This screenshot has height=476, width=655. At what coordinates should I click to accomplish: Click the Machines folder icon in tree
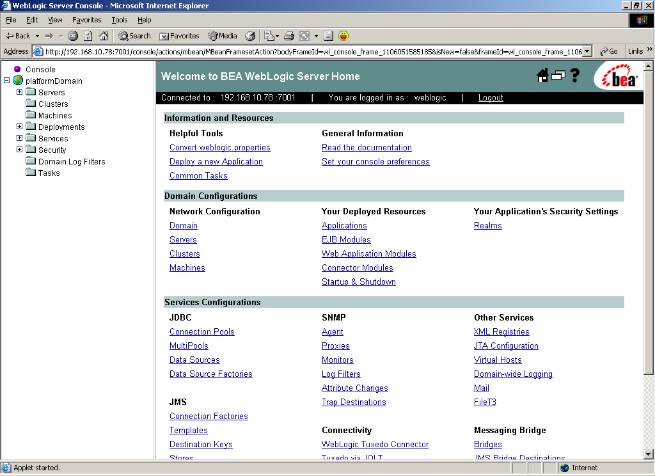pyautogui.click(x=31, y=115)
